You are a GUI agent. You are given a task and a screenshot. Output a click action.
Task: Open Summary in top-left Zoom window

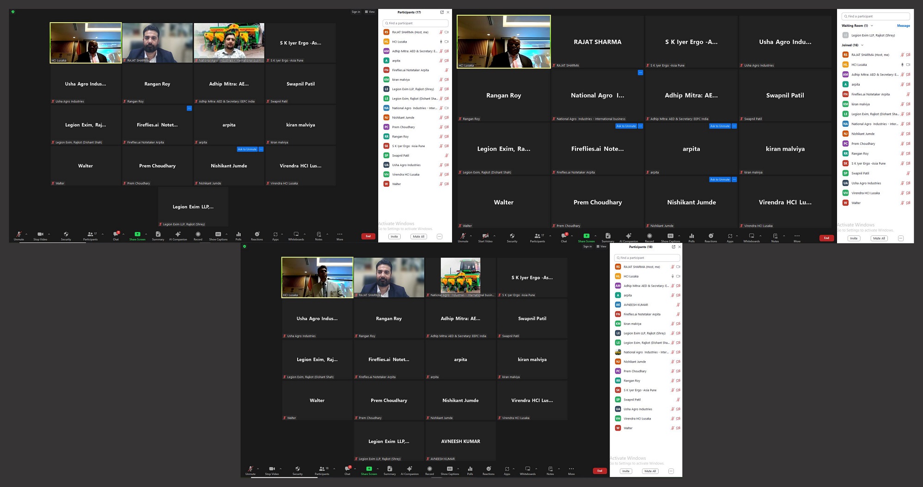point(158,236)
